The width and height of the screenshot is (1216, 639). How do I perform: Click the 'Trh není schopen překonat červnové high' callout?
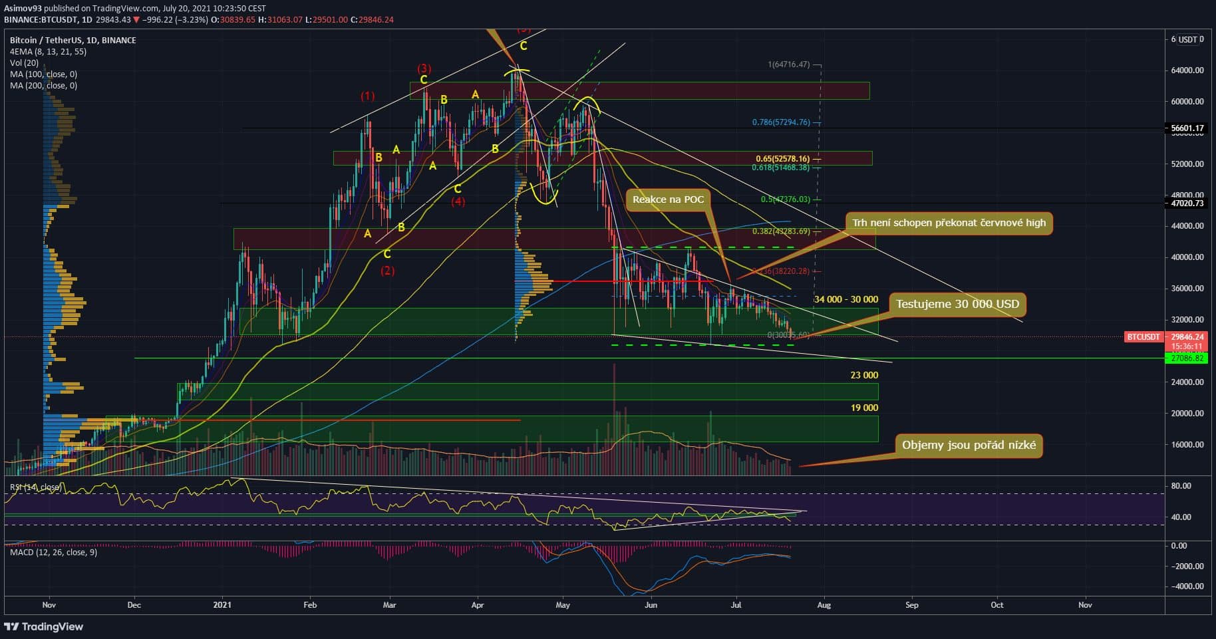pos(949,223)
